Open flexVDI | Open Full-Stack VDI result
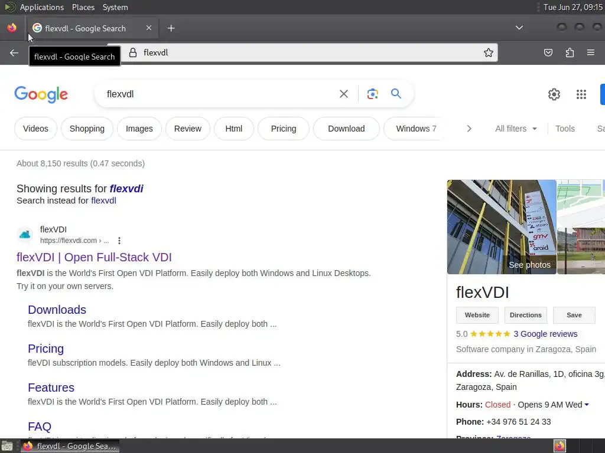 94,257
